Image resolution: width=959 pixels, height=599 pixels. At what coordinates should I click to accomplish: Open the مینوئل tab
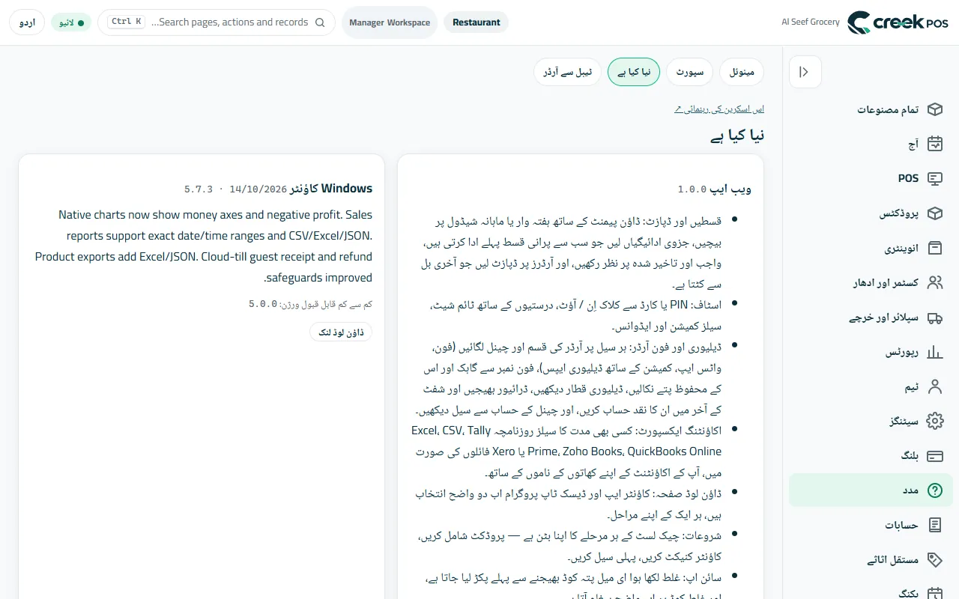[x=742, y=72]
